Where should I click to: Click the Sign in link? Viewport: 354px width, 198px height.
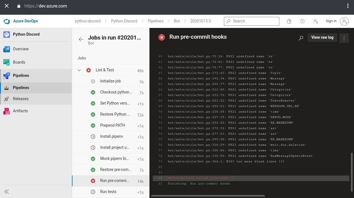tap(331, 21)
